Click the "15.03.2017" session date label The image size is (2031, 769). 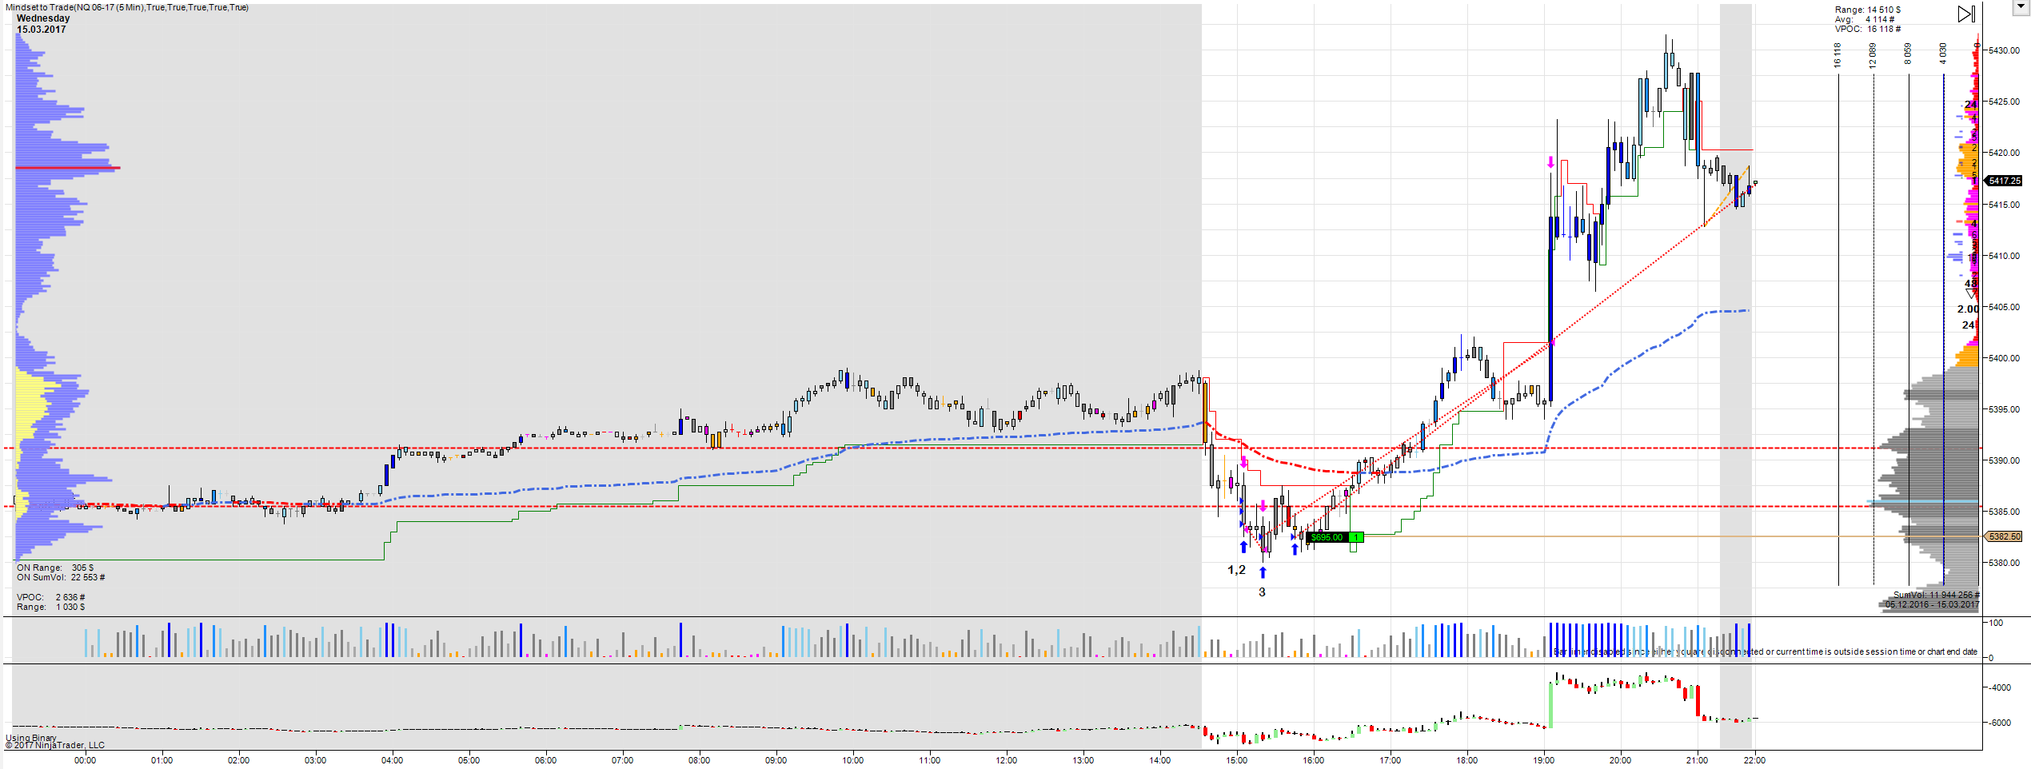[42, 30]
